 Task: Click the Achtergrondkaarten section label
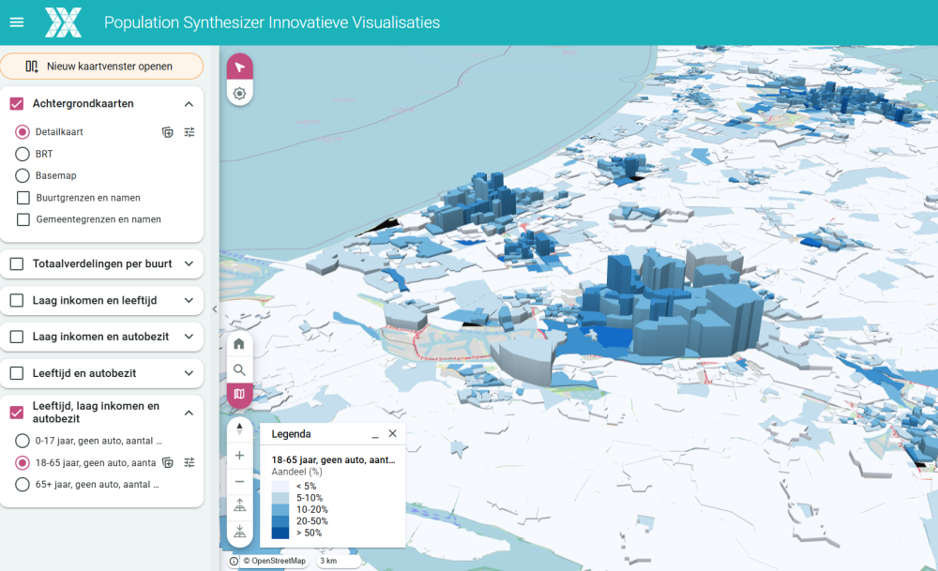(83, 103)
